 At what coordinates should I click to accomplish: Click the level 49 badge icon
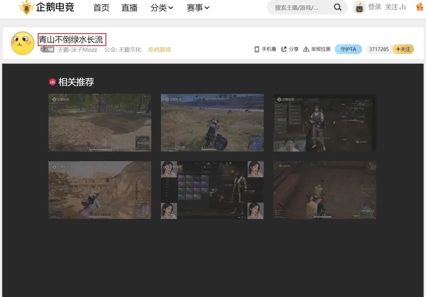pos(47,49)
